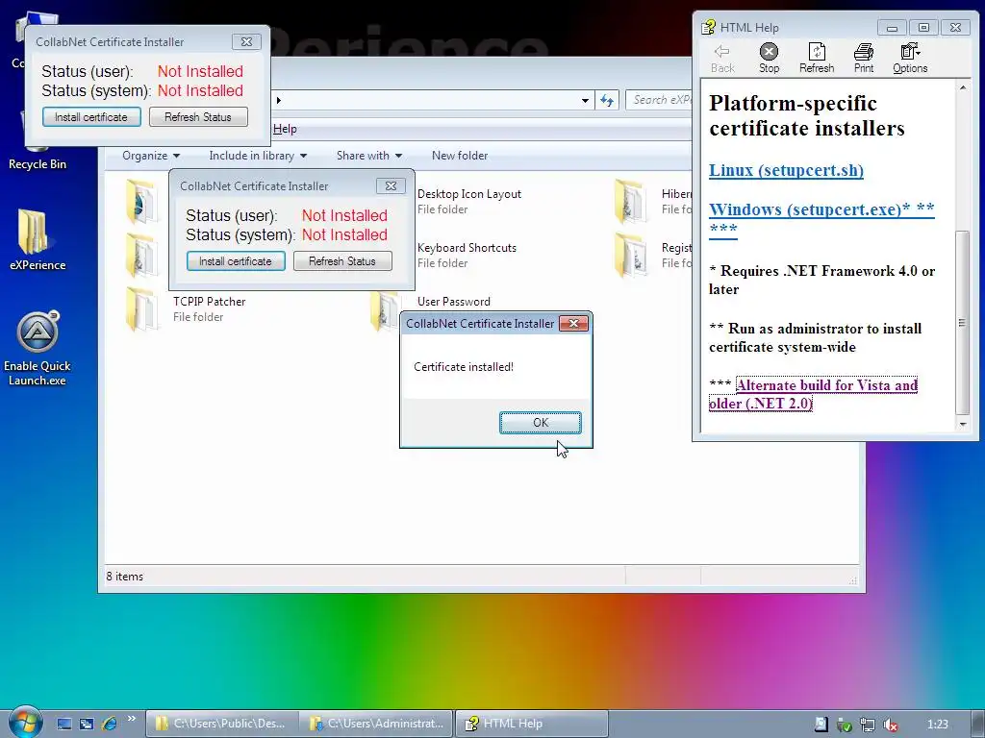
Task: Close the top-left CollabNet Certificate Installer window
Action: 247,42
